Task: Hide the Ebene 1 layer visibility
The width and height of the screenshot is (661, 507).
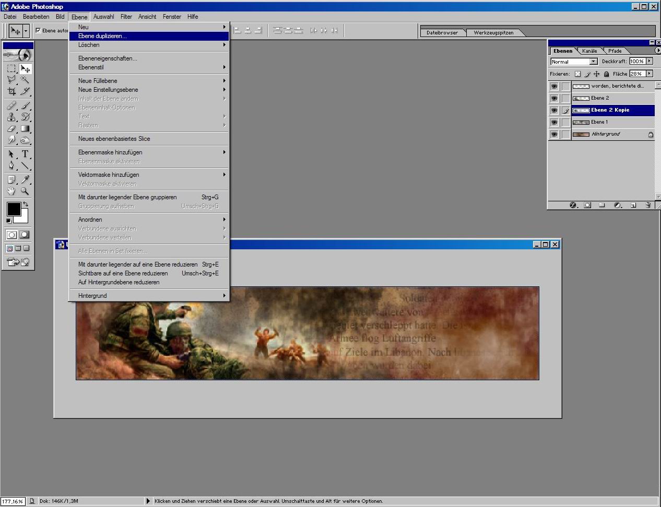Action: tap(554, 122)
